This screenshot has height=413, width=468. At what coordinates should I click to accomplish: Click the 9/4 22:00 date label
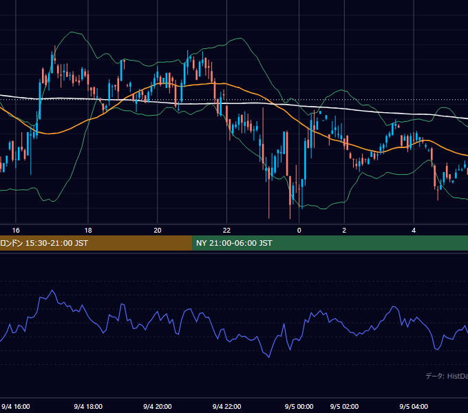tap(226, 406)
